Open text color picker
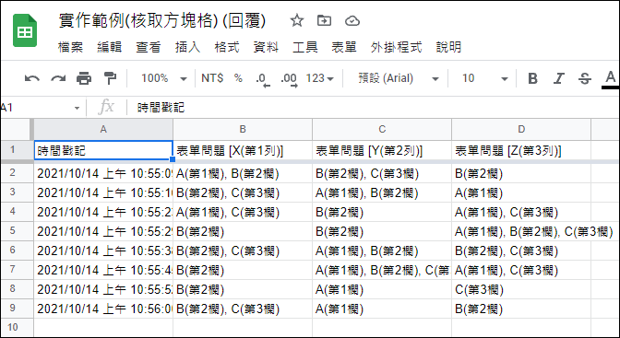The width and height of the screenshot is (620, 338). (610, 79)
